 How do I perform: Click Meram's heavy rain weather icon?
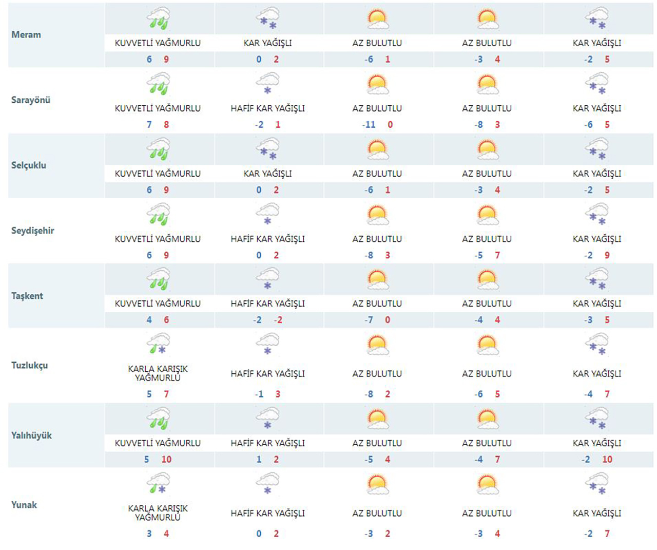(158, 19)
